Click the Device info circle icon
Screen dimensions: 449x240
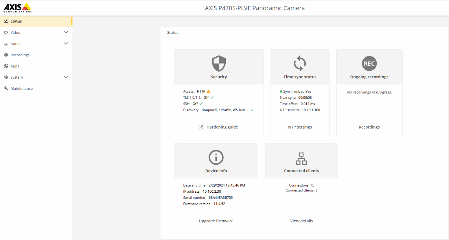tap(216, 157)
